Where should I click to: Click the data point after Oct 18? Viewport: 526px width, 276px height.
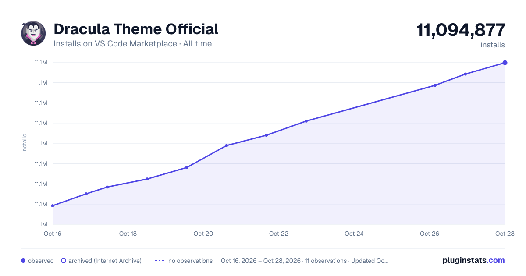click(147, 179)
